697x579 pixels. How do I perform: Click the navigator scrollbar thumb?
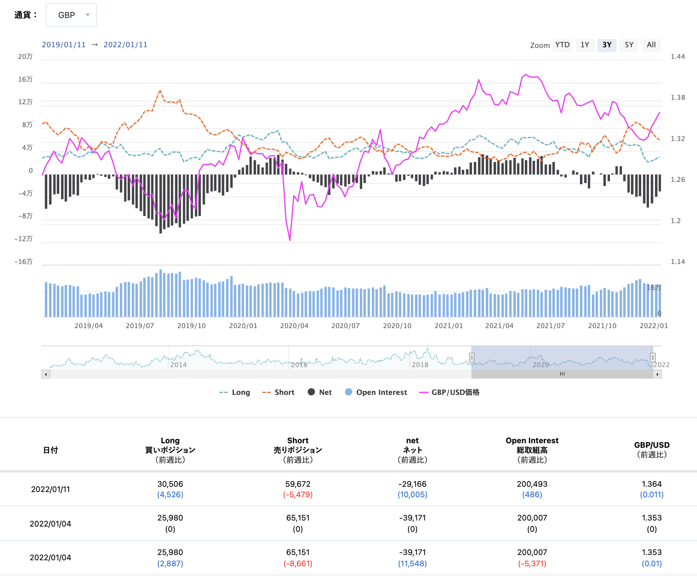click(x=562, y=374)
